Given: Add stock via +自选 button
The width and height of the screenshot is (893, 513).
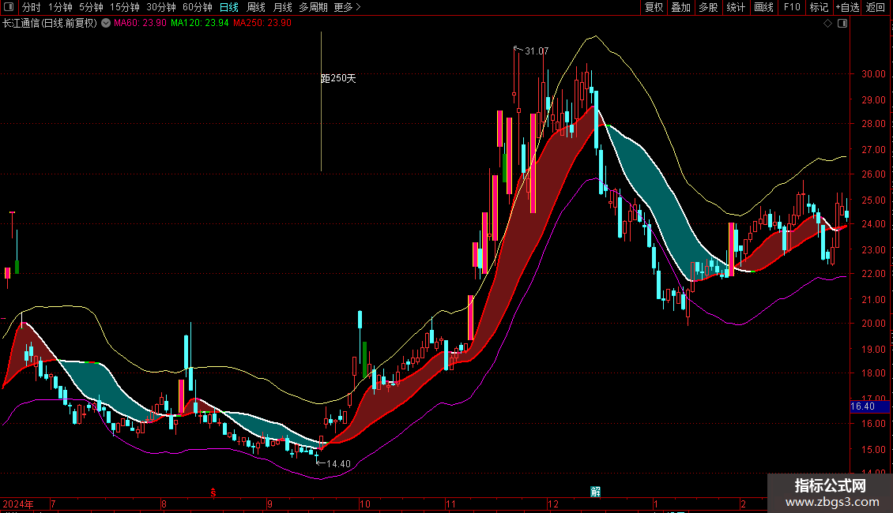Looking at the screenshot, I should point(847,8).
